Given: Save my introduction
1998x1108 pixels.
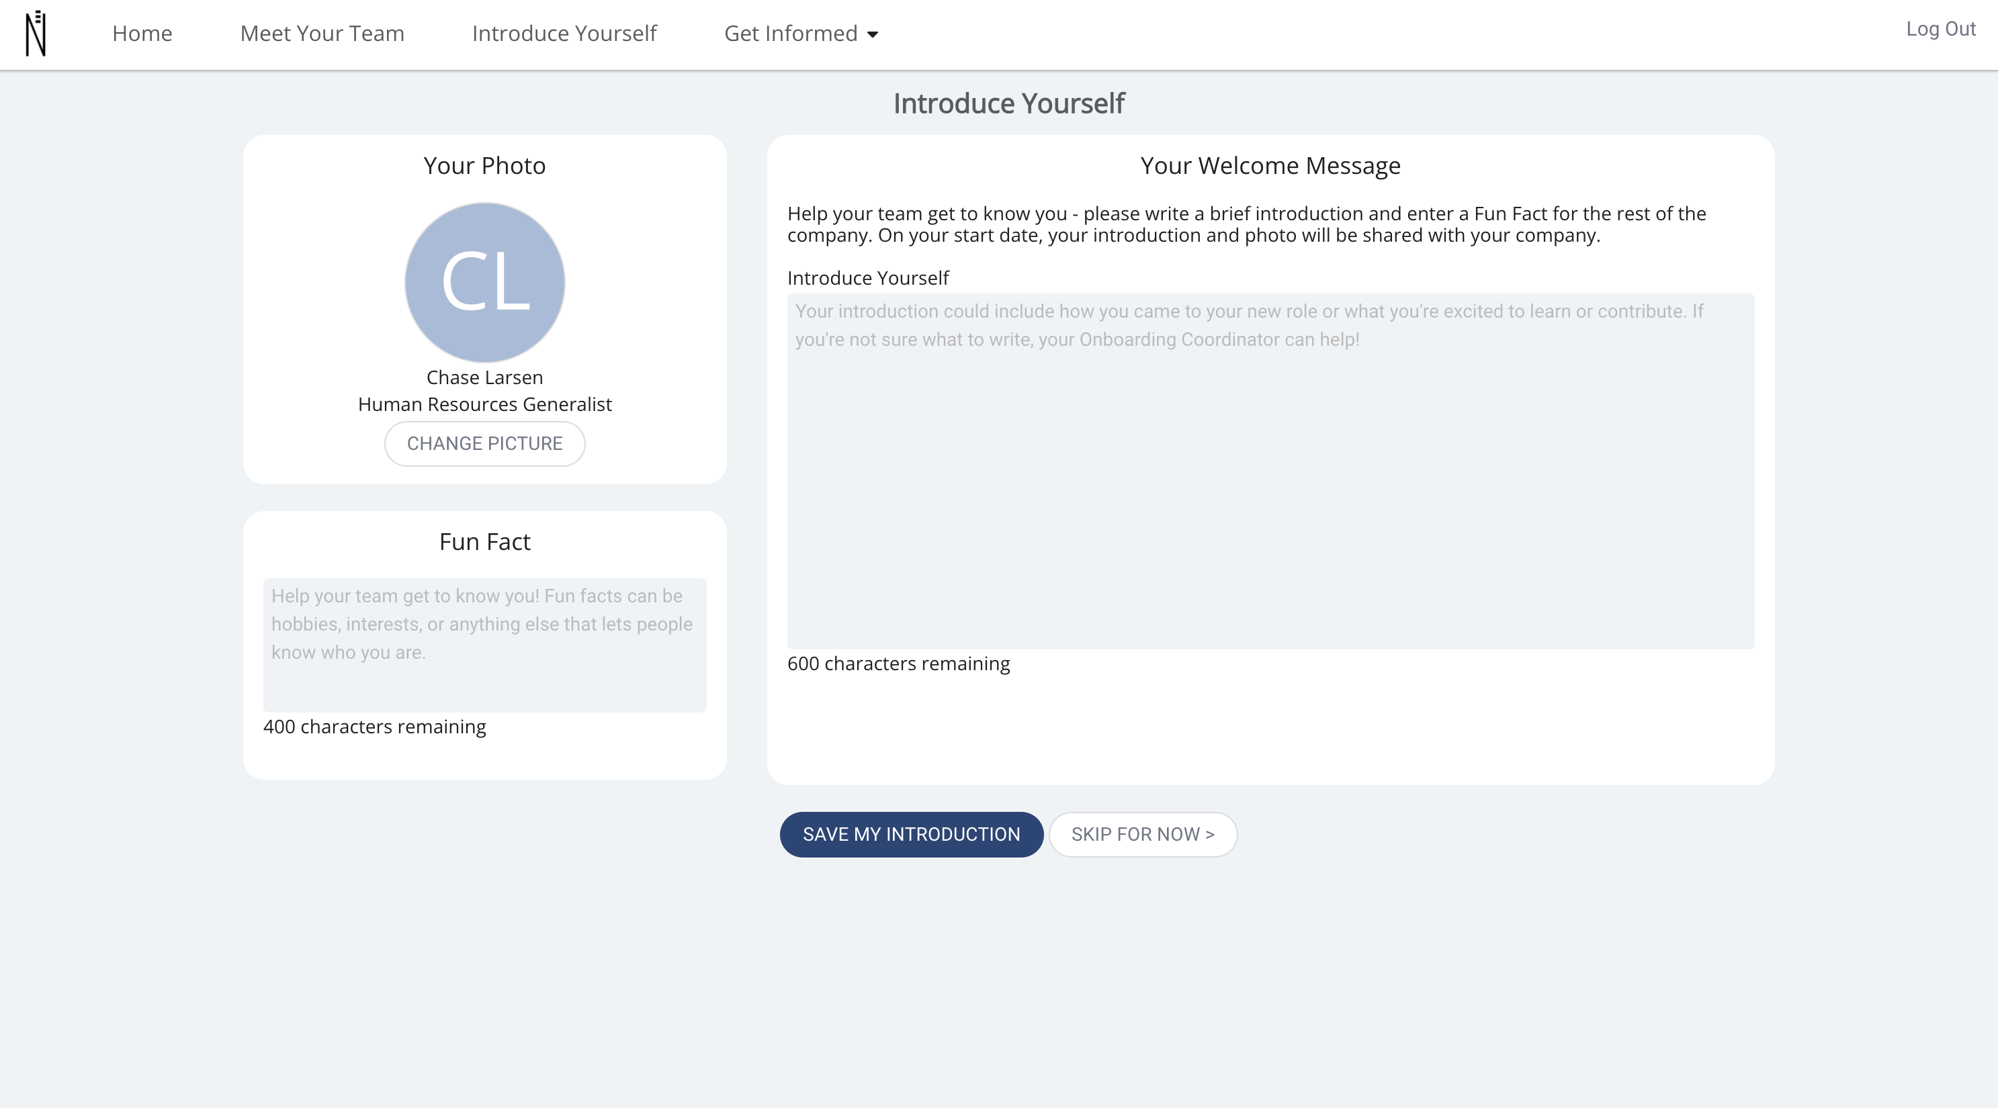Looking at the screenshot, I should 912,834.
